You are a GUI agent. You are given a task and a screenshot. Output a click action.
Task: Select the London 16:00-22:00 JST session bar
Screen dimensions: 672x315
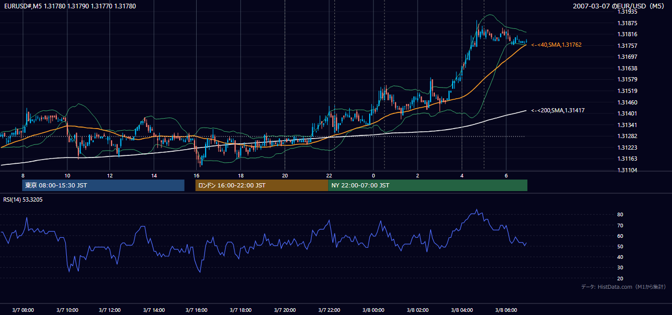pos(261,185)
